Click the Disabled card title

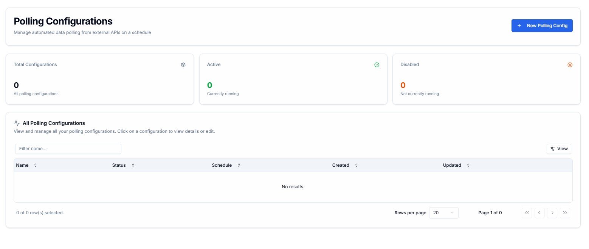click(410, 65)
